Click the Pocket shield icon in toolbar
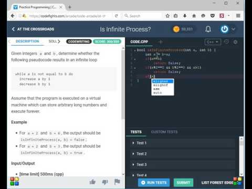The width and height of the screenshot is (252, 189). pyautogui.click(x=213, y=16)
